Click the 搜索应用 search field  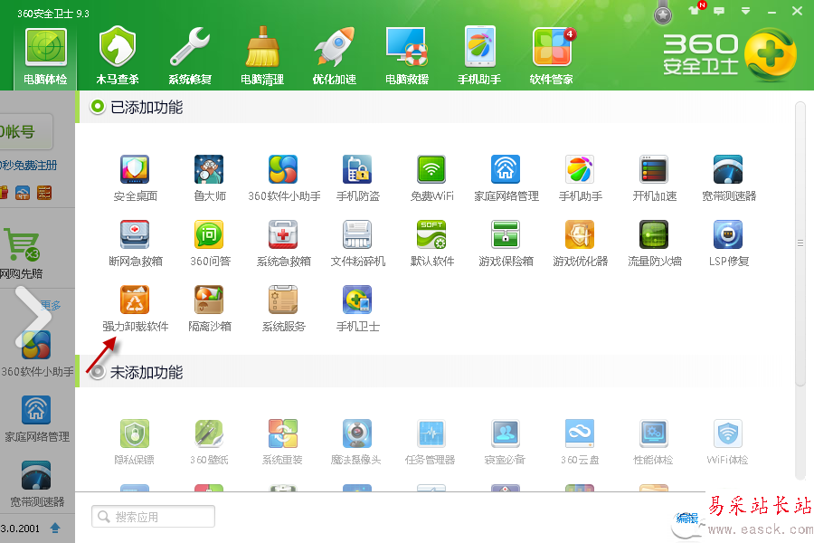pyautogui.click(x=153, y=517)
